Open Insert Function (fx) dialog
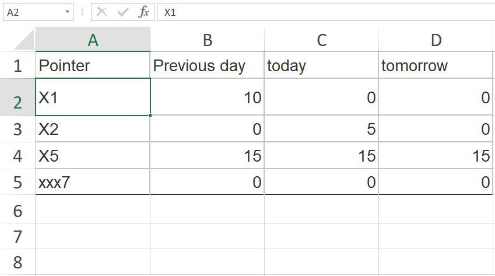The width and height of the screenshot is (495, 276). click(143, 12)
